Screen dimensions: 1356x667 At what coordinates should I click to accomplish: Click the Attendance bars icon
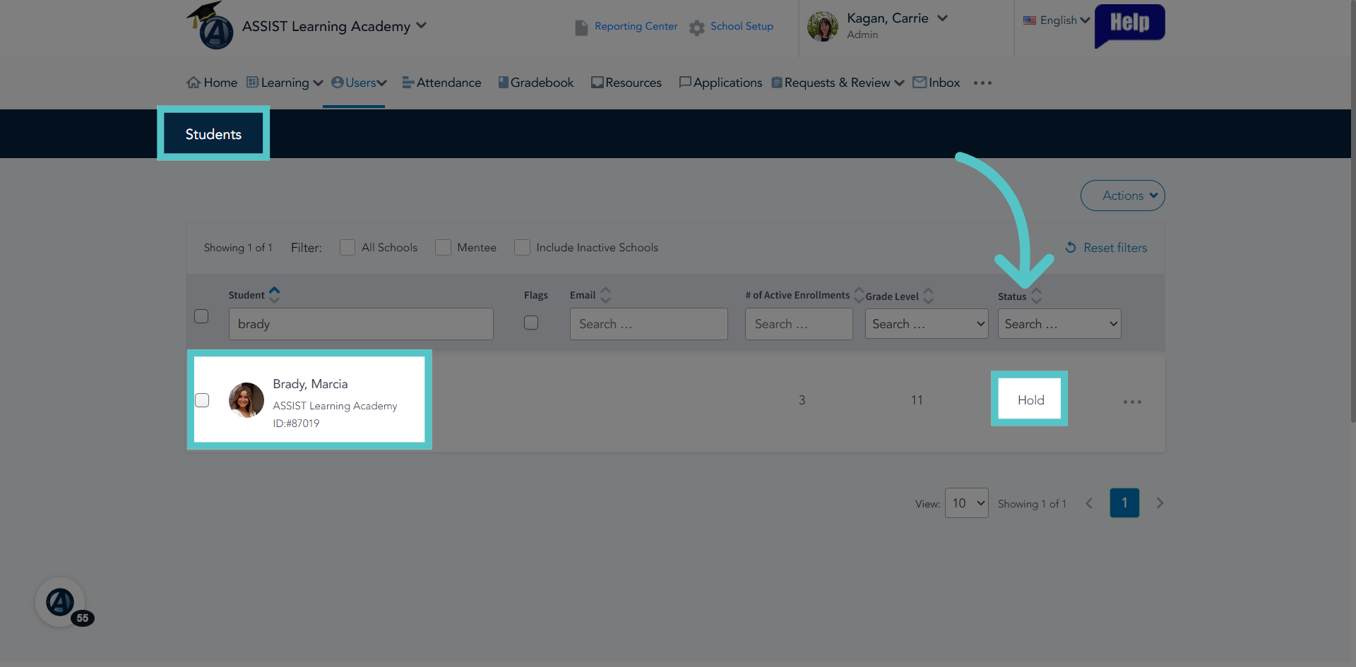[x=408, y=83]
